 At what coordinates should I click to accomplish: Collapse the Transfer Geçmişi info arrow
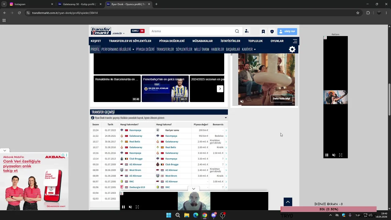226,118
